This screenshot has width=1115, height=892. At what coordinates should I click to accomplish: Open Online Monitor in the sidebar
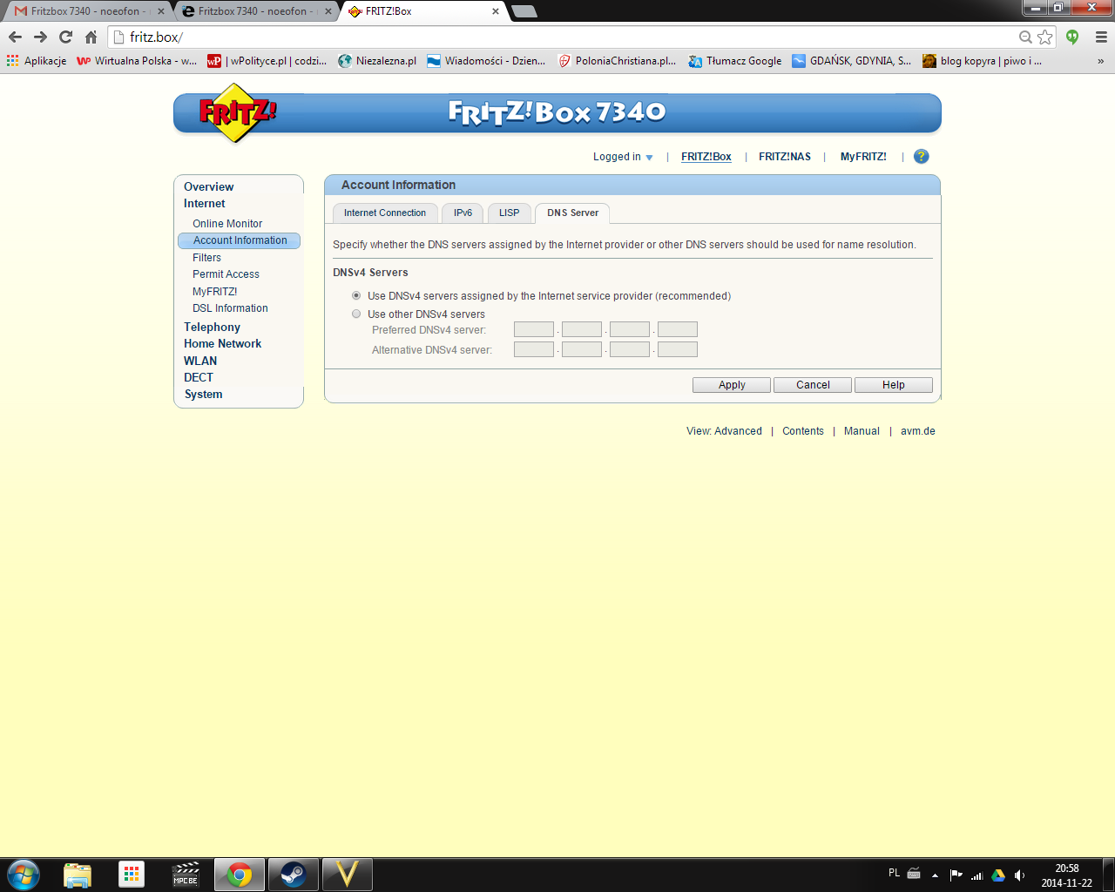(227, 224)
